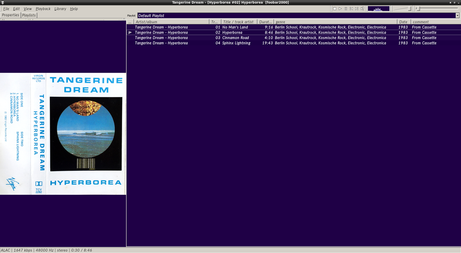Open the Help menu
The width and height of the screenshot is (461, 253).
coord(74,9)
